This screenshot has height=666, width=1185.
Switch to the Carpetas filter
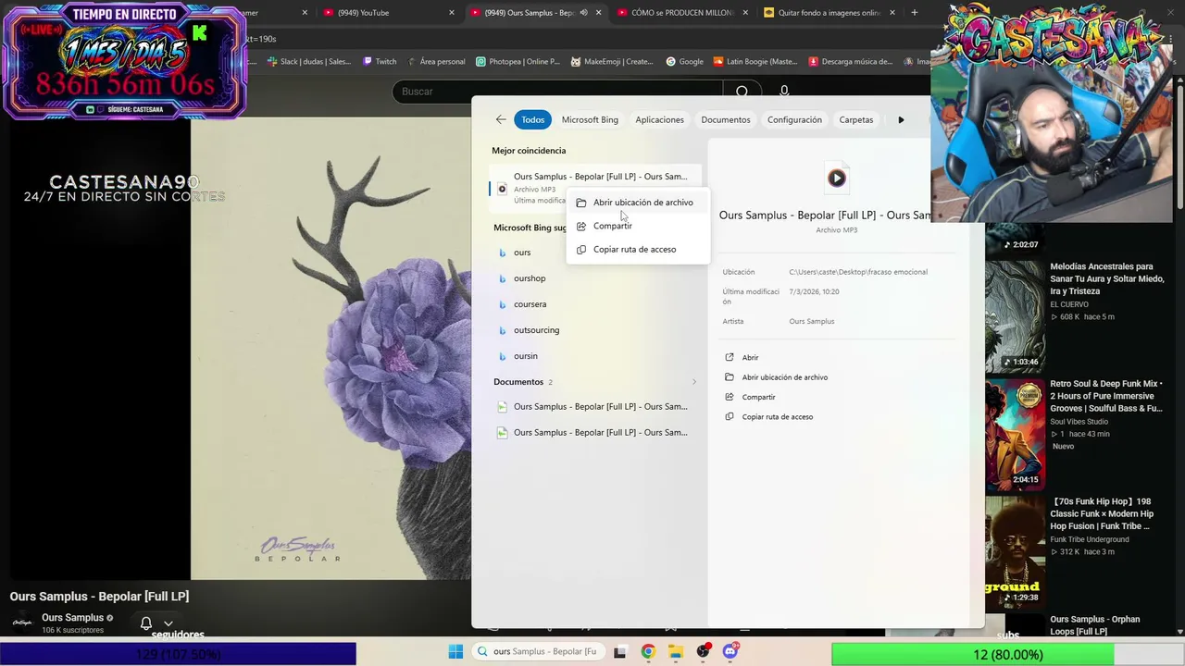click(x=856, y=119)
